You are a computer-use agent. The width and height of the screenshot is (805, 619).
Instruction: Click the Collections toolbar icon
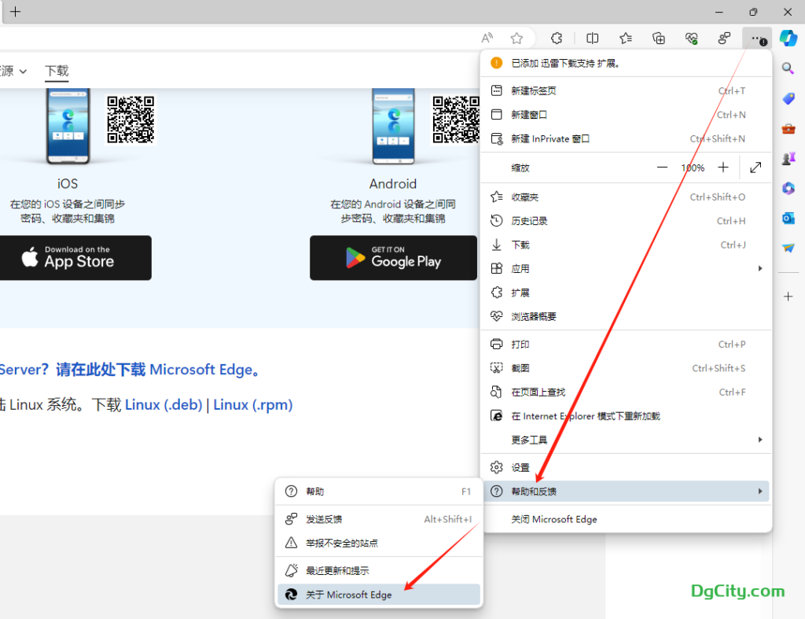[660, 38]
